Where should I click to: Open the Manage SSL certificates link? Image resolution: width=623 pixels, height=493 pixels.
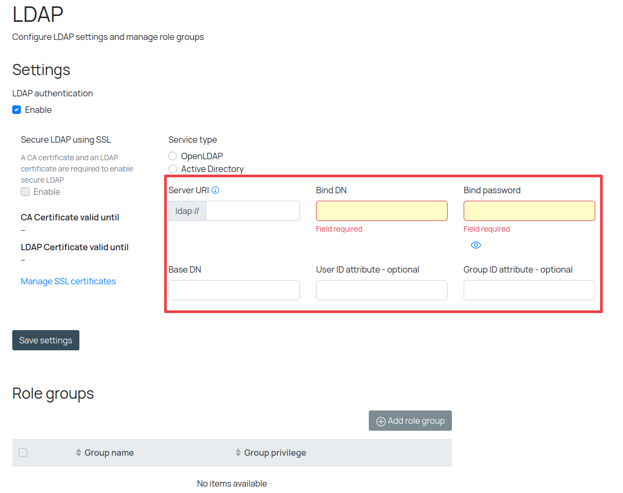coord(68,281)
